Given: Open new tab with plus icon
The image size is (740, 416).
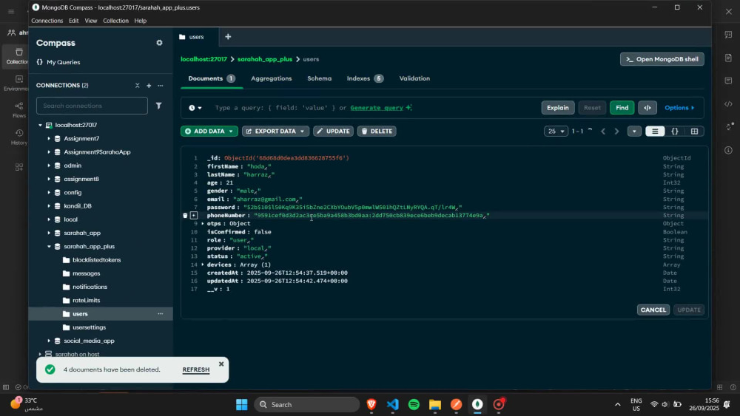Looking at the screenshot, I should tap(228, 37).
